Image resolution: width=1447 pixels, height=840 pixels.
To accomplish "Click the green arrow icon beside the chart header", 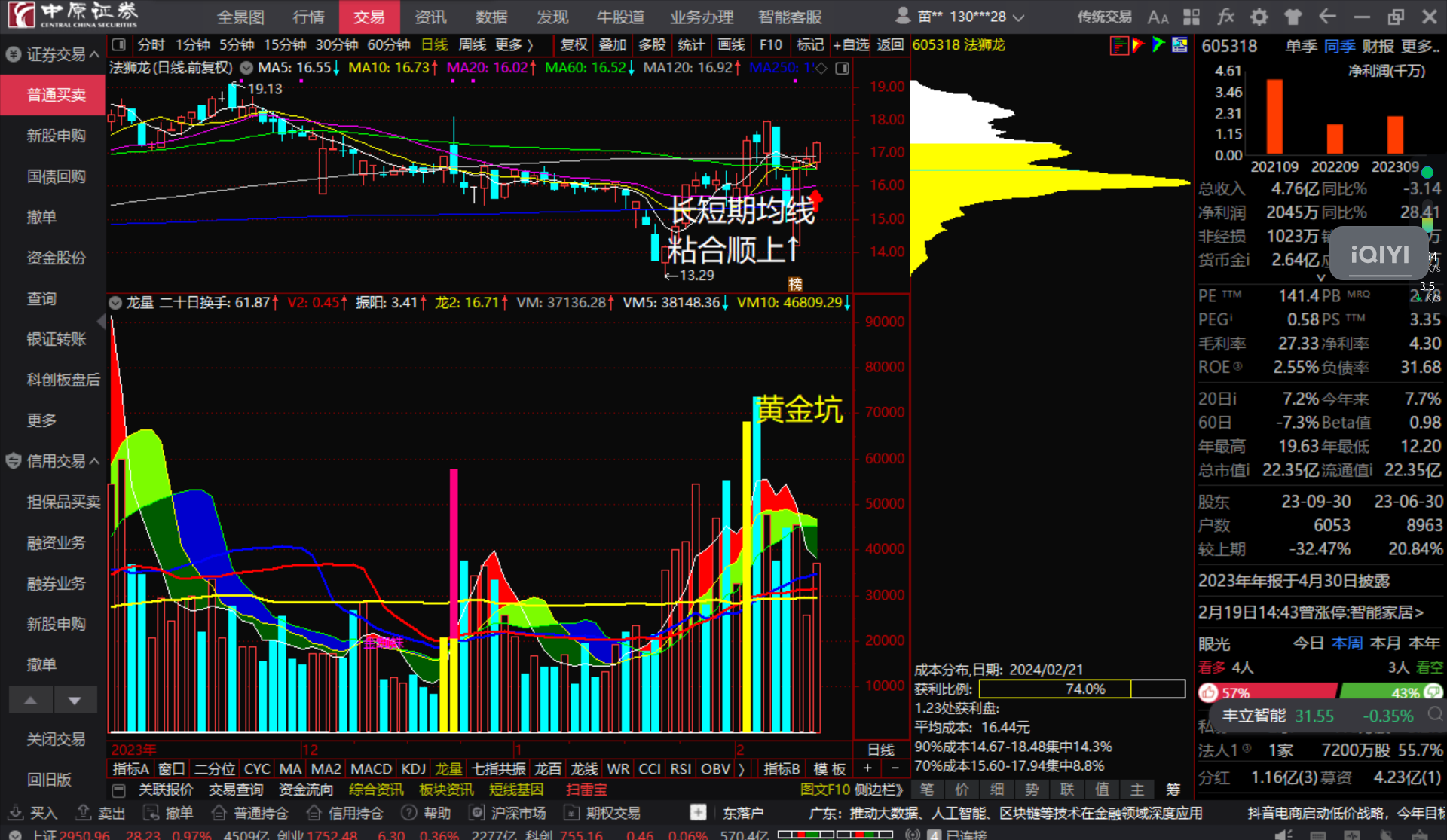I will 1159,44.
